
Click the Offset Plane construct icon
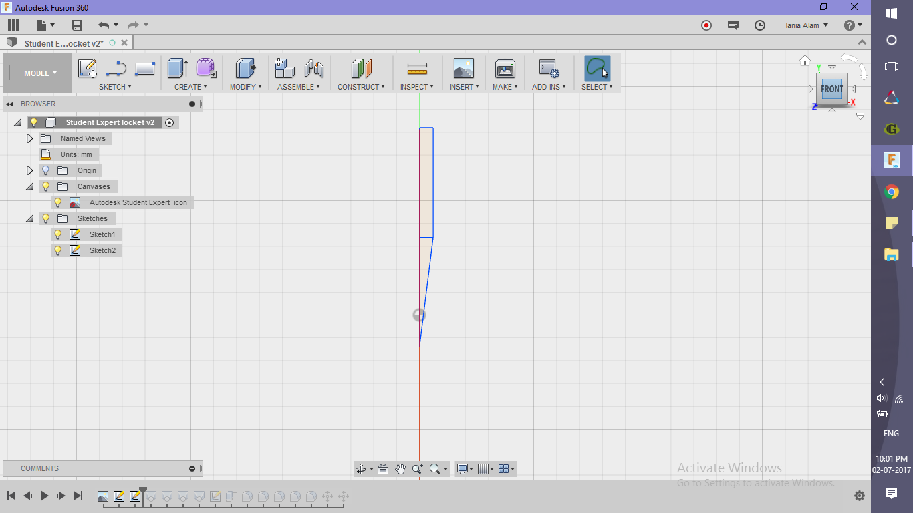[x=362, y=69]
